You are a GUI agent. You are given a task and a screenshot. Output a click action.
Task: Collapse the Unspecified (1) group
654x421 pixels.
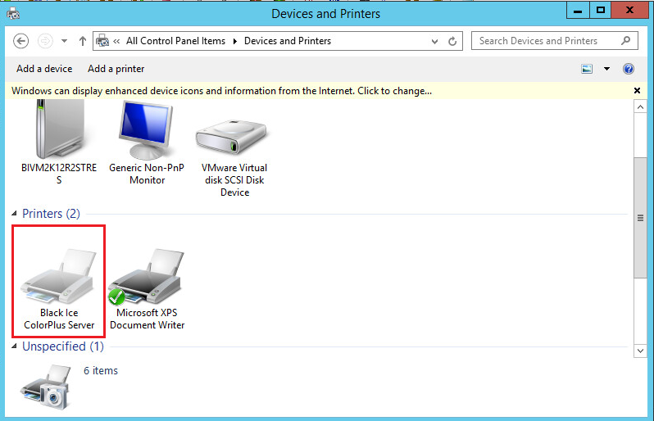(x=15, y=346)
